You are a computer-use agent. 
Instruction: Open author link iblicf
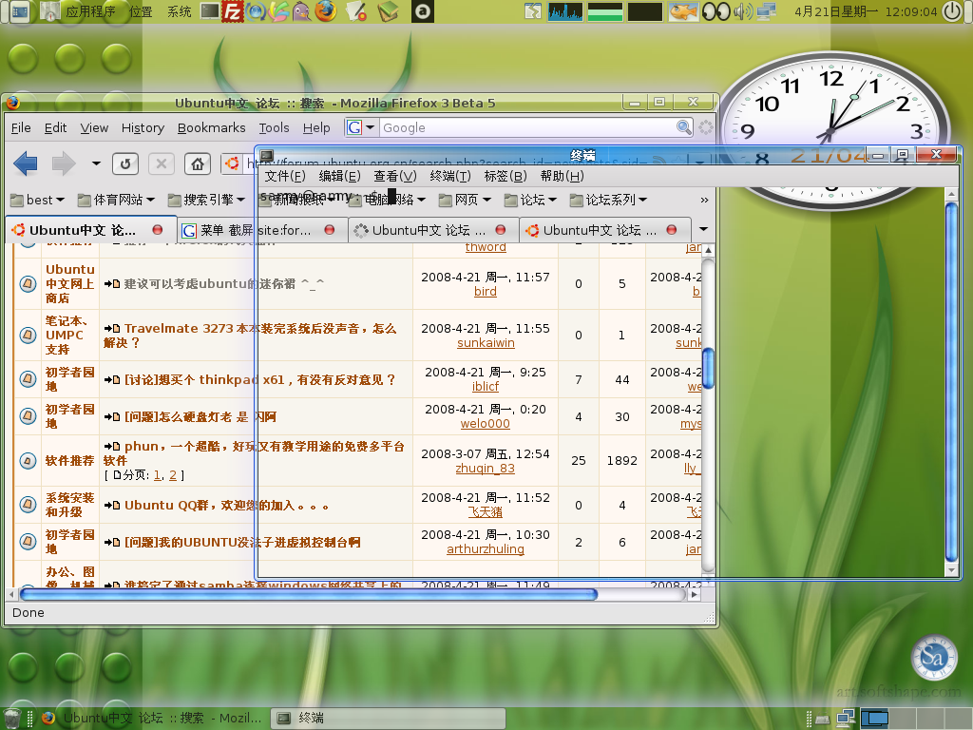486,386
